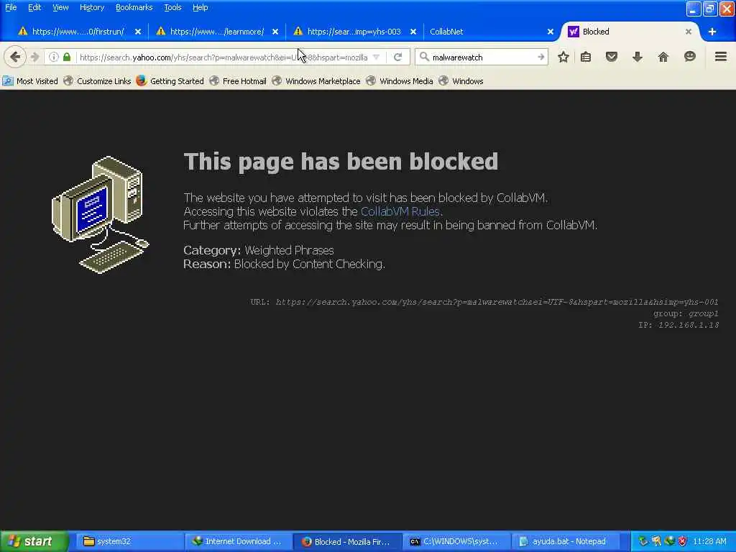This screenshot has width=736, height=552.
Task: Close the imp=yhs-003 search tab
Action: pyautogui.click(x=413, y=32)
